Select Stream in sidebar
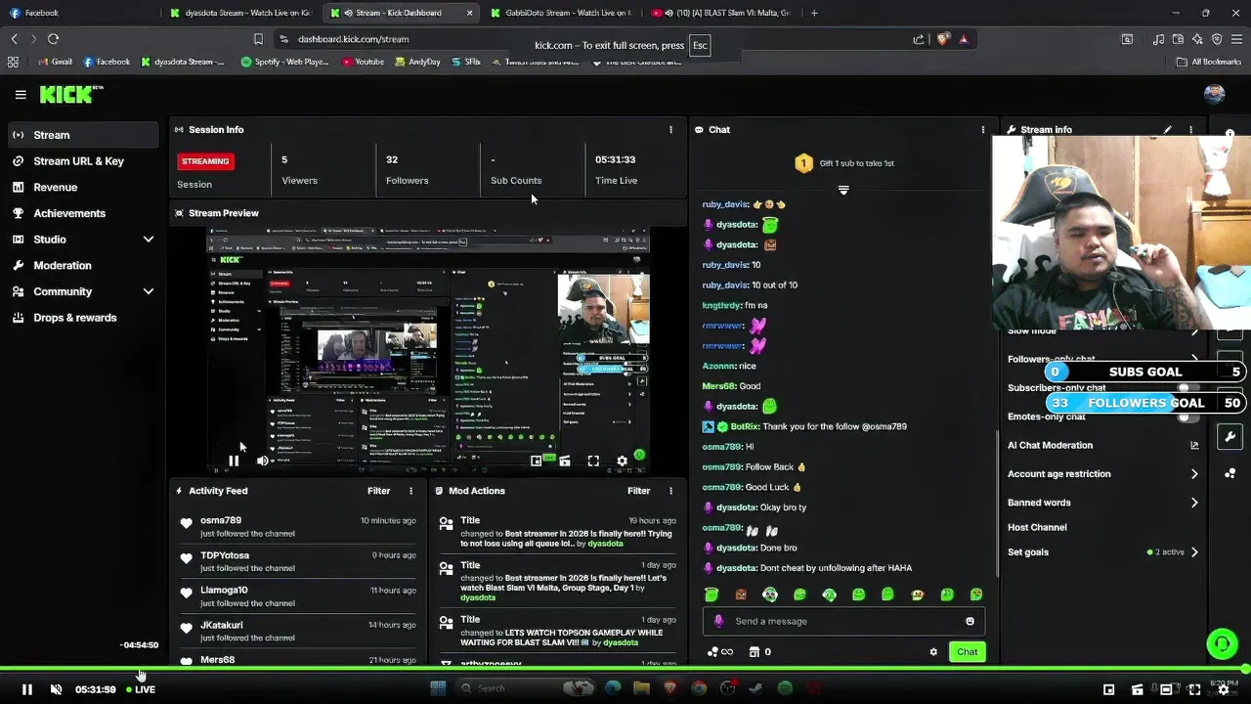 point(83,135)
